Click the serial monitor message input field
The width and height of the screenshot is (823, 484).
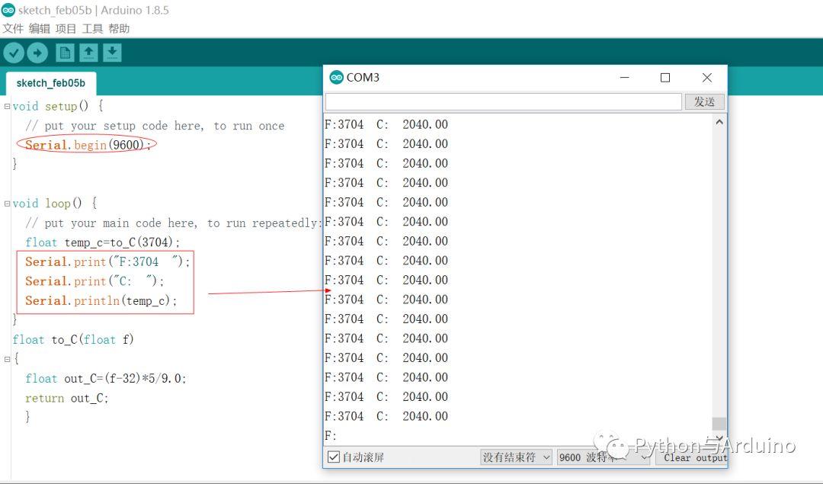click(504, 101)
